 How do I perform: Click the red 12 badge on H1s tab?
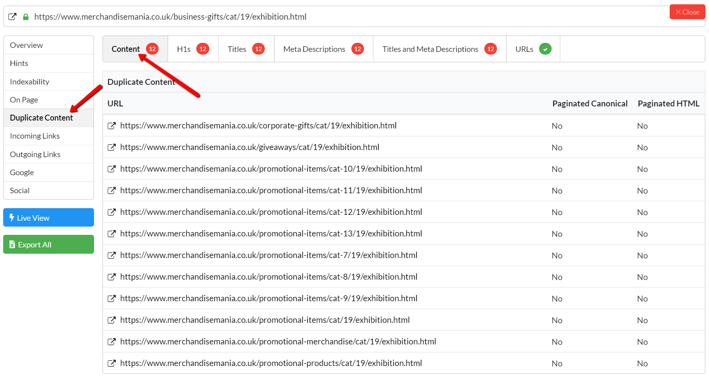click(x=203, y=49)
